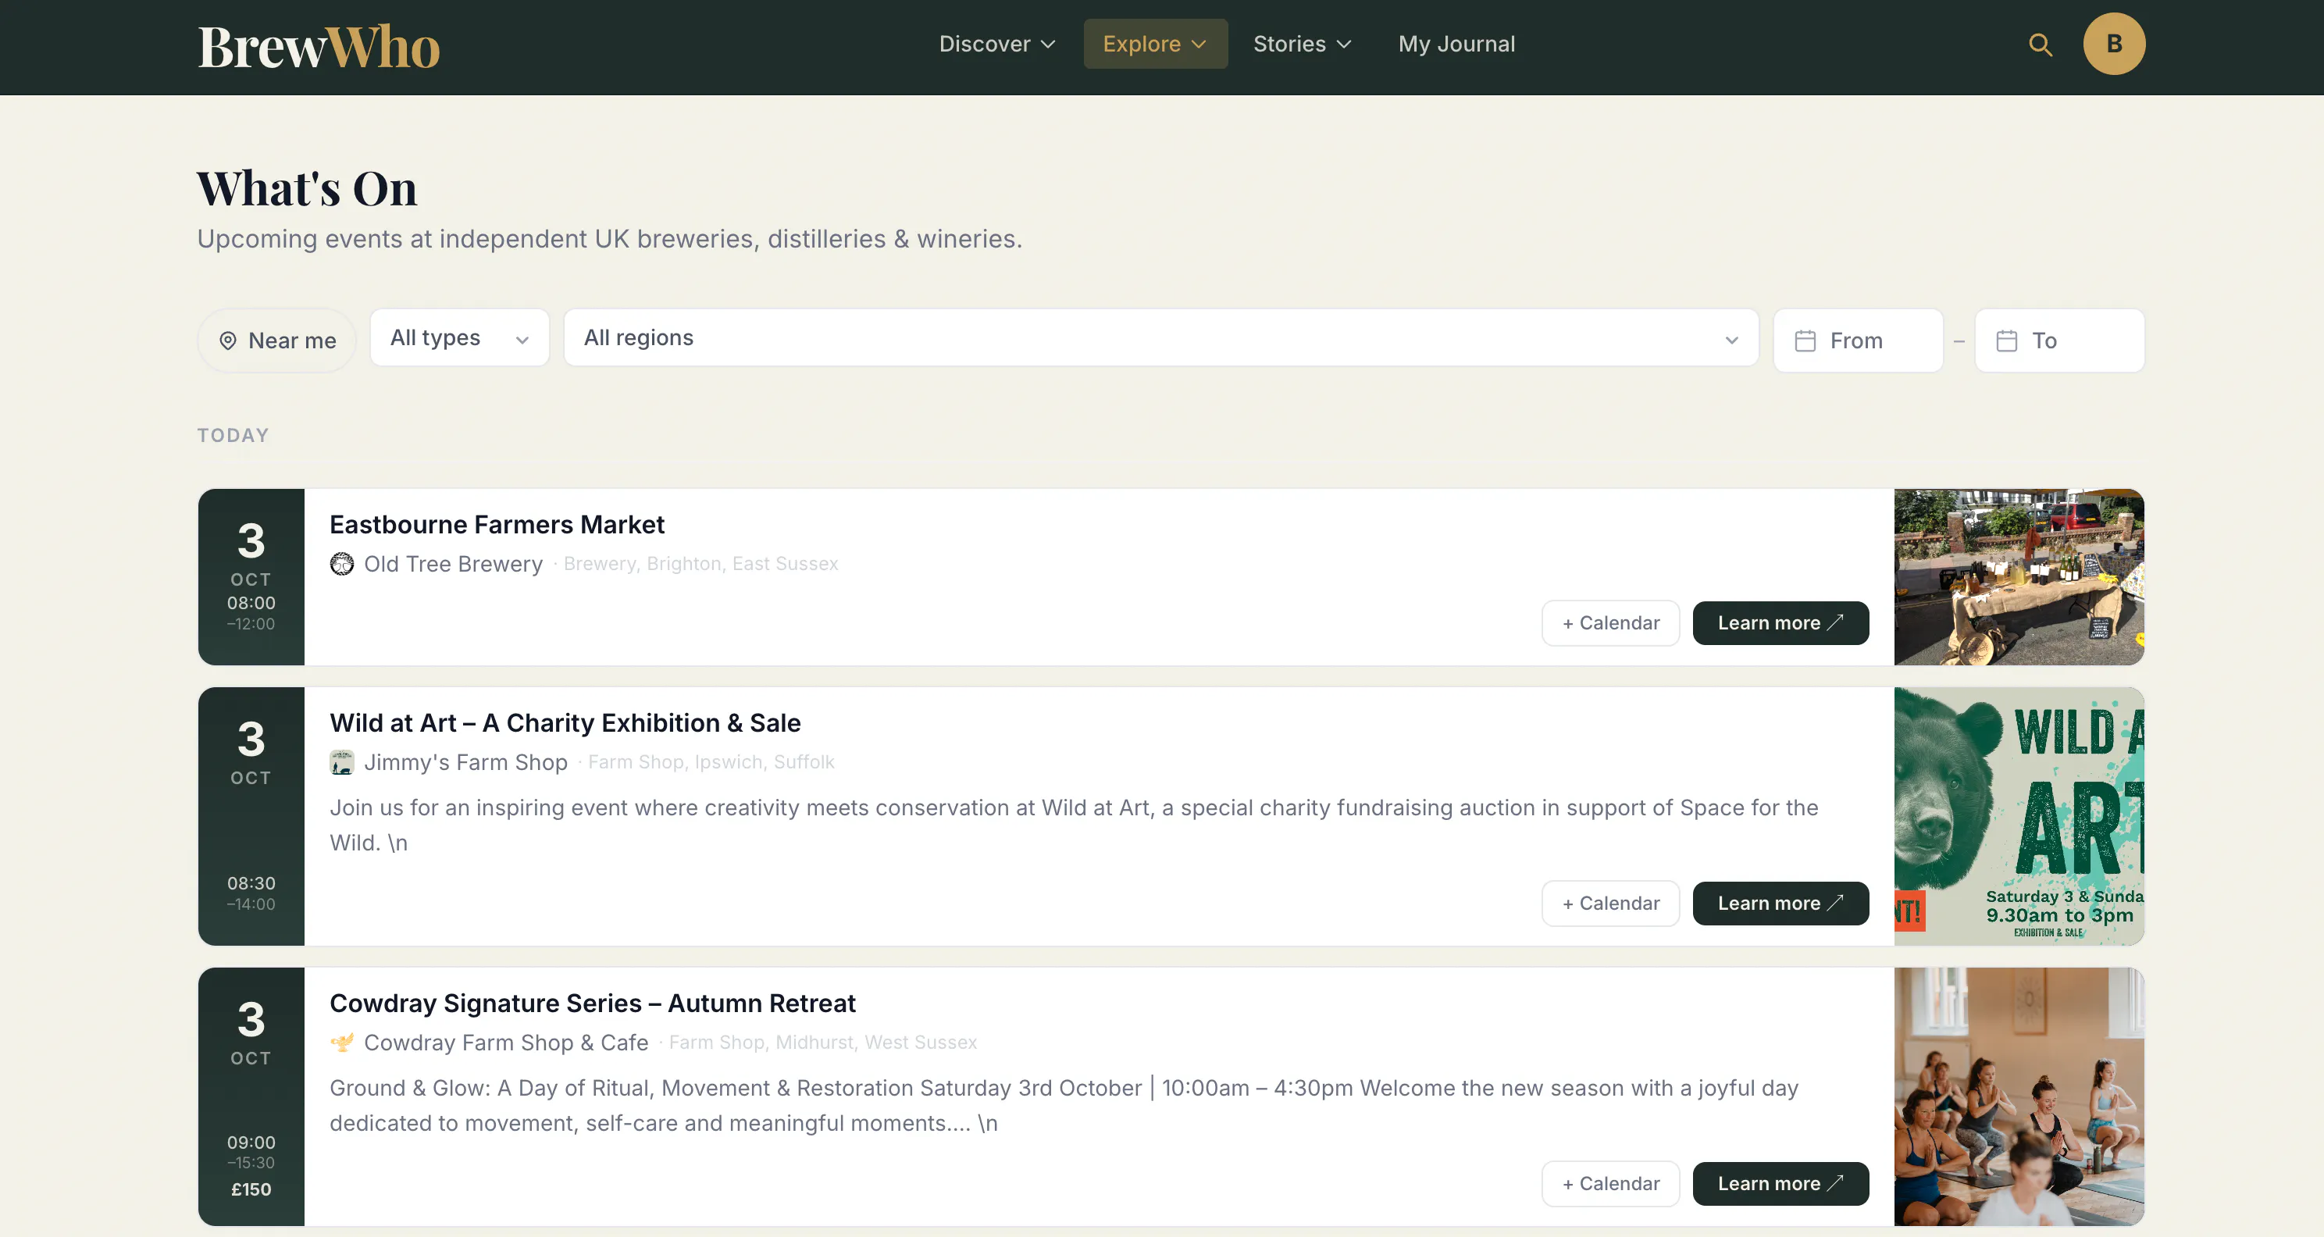This screenshot has width=2324, height=1237.
Task: Click 'Farm Shop, Ipswich, Suffolk' text
Action: click(711, 762)
